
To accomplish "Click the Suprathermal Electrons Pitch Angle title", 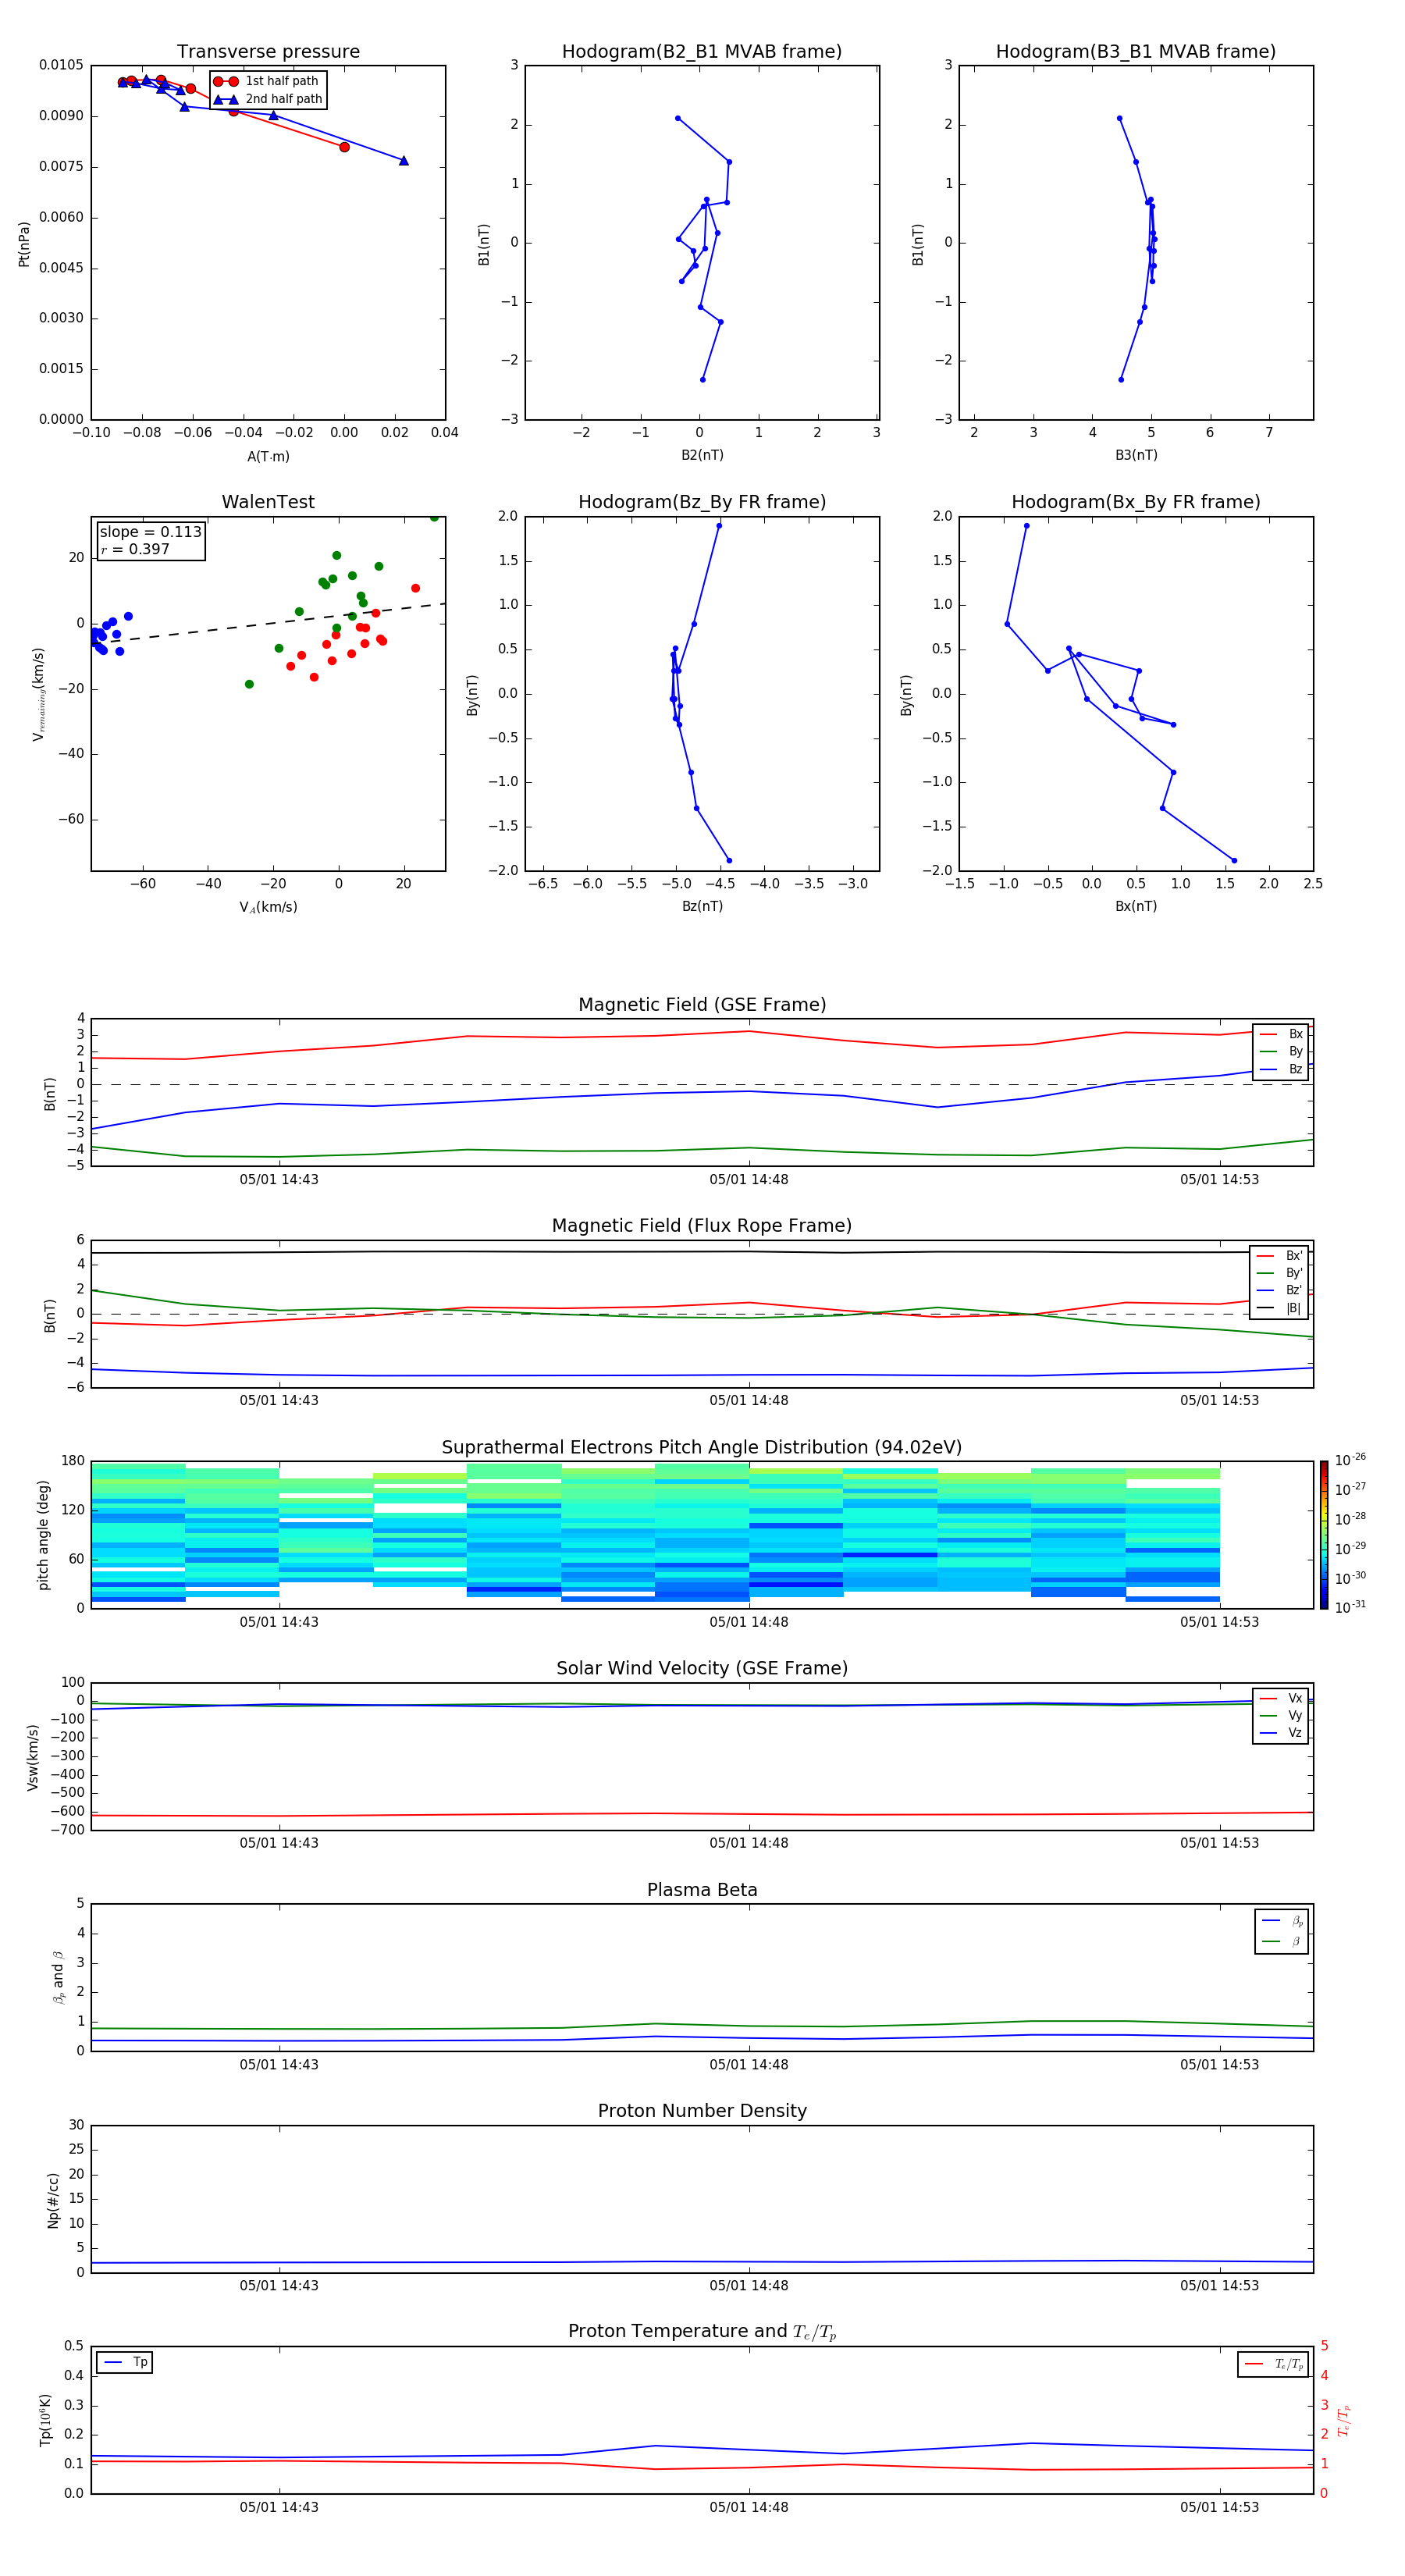I will (702, 1448).
